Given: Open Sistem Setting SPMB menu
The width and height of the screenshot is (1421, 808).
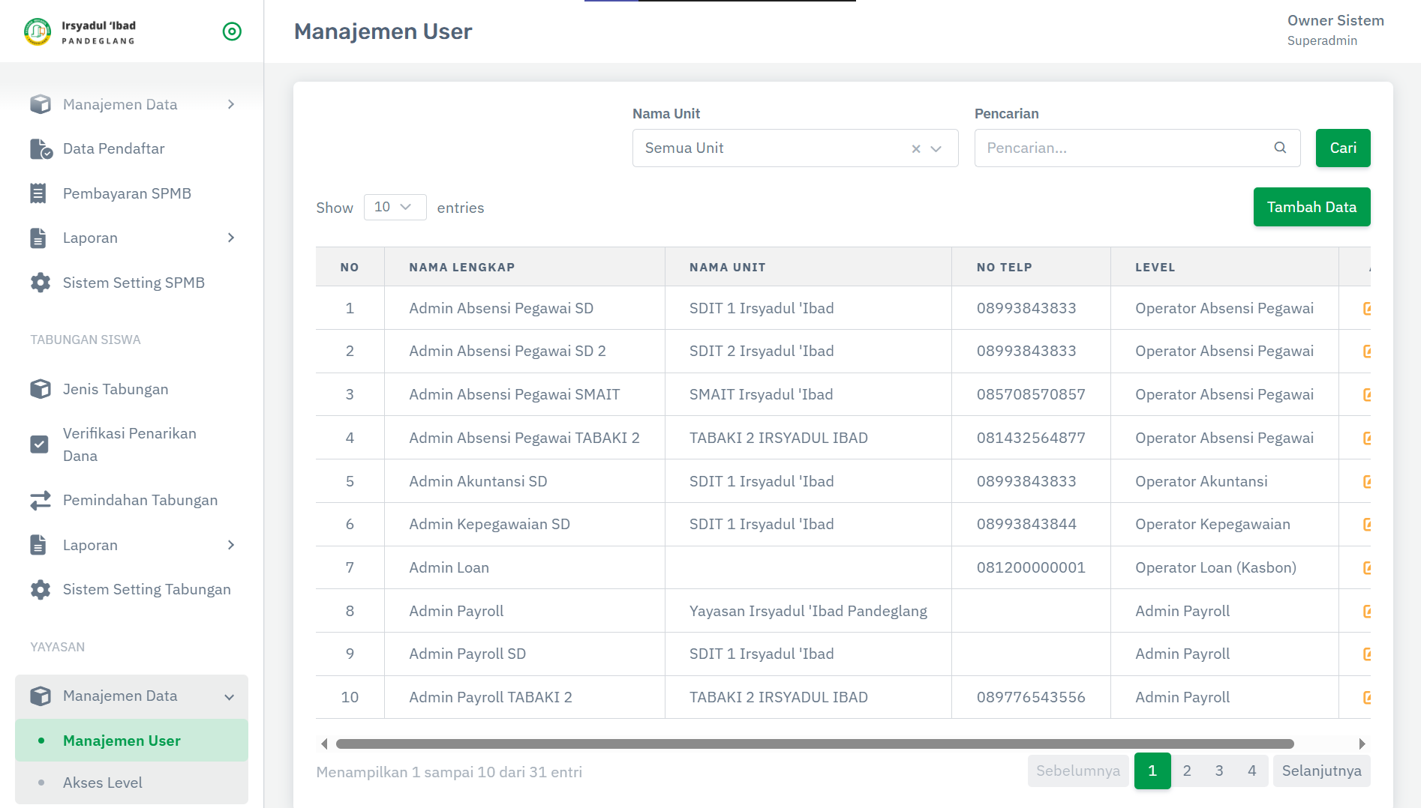Looking at the screenshot, I should click(x=131, y=283).
